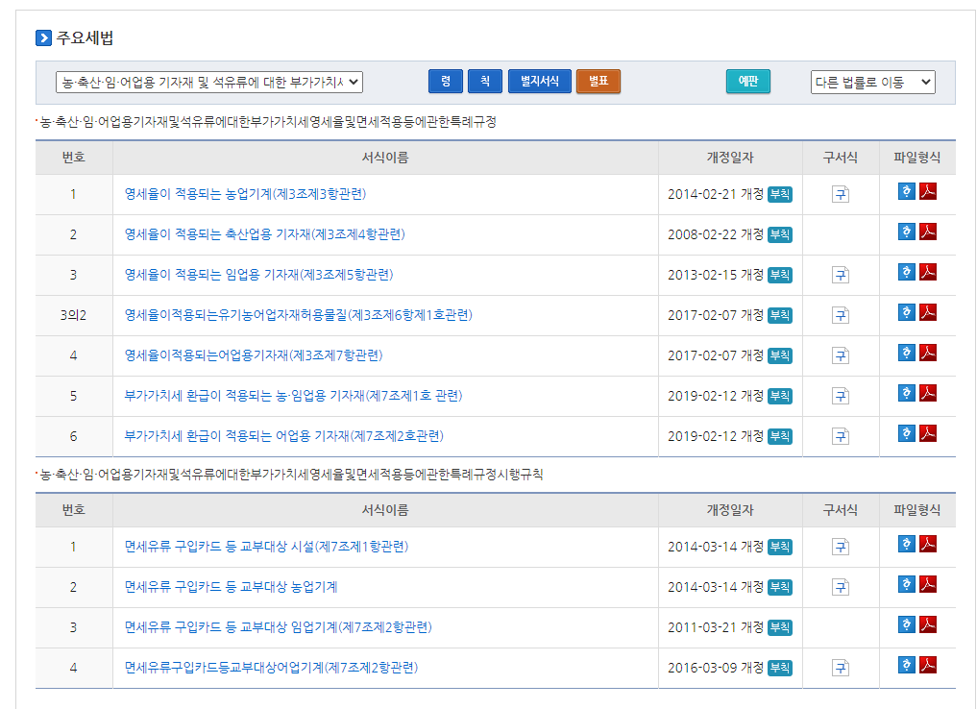This screenshot has height=709, width=977.
Task: Click the 예판 button
Action: [x=747, y=82]
